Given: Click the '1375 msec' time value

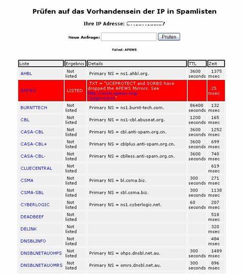Looking at the screenshot, I should click(215, 74).
